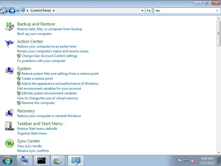Image resolution: width=221 pixels, height=166 pixels.
Task: Open Restore your computer to an earlier time
Action: 46,46
